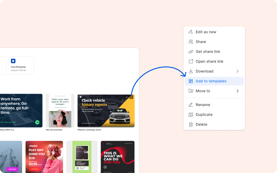The image size is (277, 173).
Task: Click the Delete trash icon
Action: click(191, 124)
